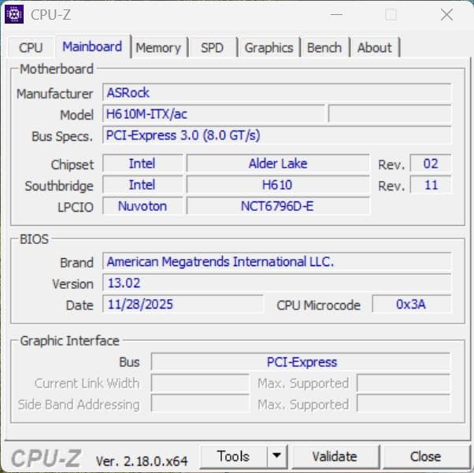474x473 pixels.
Task: Click Southbridge Rev. value 11
Action: pos(431,185)
